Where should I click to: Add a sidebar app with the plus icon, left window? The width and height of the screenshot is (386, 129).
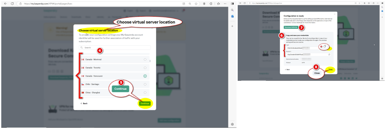pos(232,26)
